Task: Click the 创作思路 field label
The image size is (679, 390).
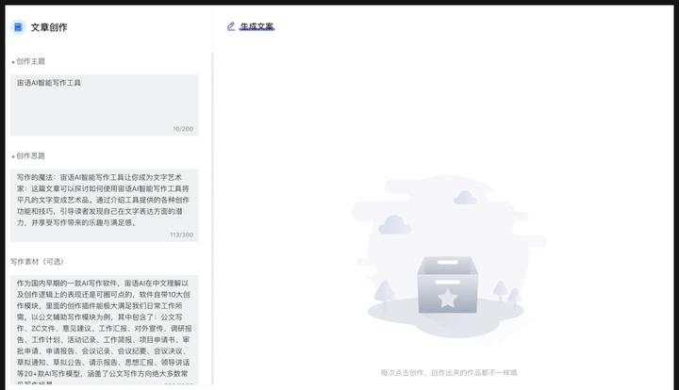Action: [30, 155]
